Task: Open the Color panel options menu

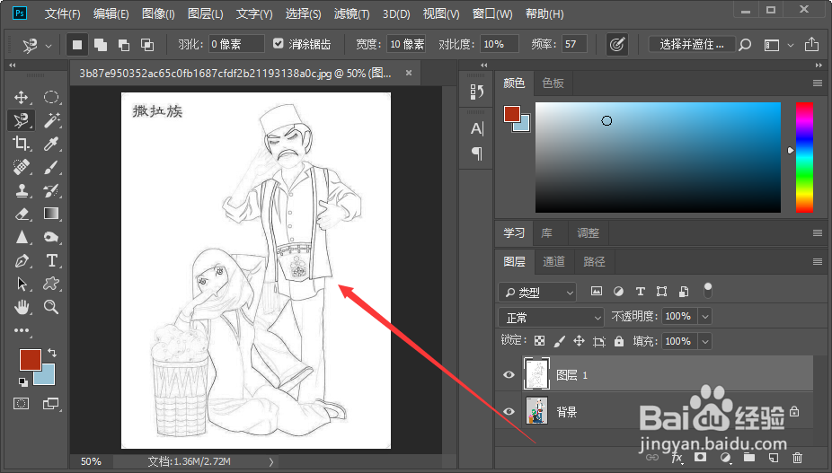Action: click(817, 83)
